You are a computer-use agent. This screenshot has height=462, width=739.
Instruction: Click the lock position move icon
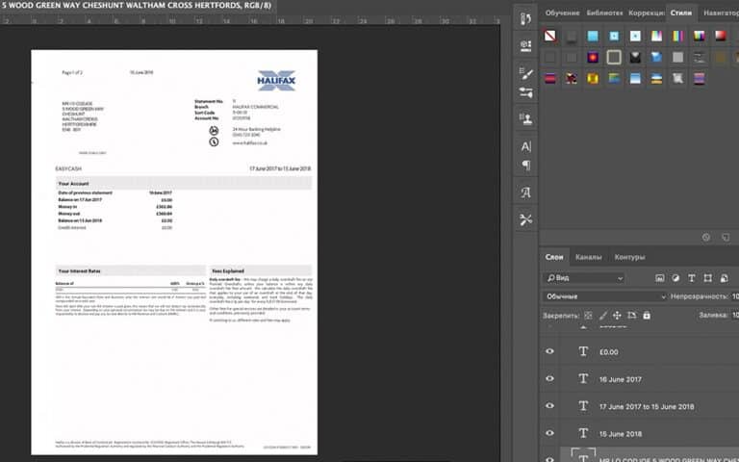pyautogui.click(x=615, y=315)
